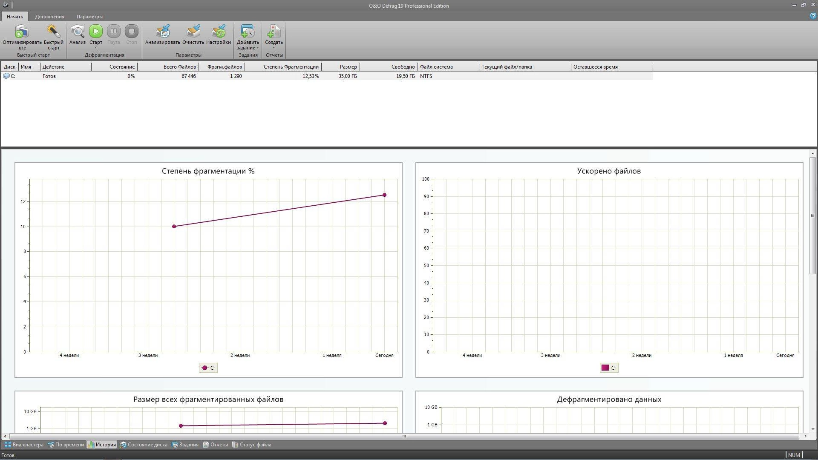Click the NTFS file system cell
818x460 pixels.
426,76
